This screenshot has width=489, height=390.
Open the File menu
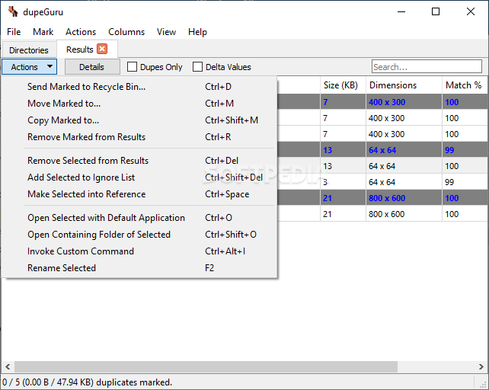pos(14,32)
